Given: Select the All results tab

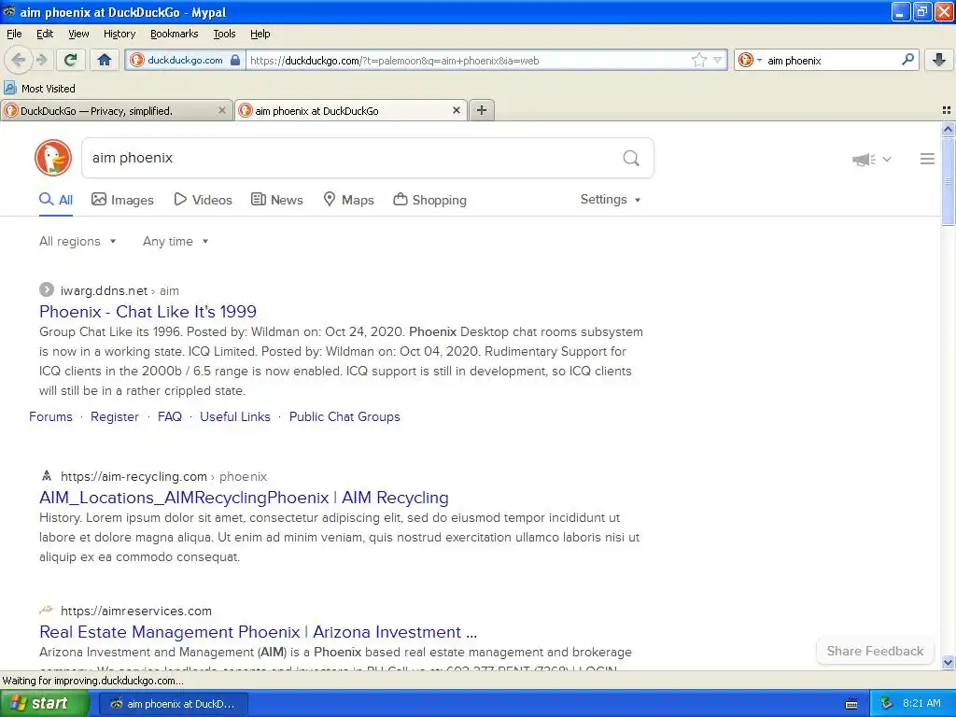Looking at the screenshot, I should (56, 200).
